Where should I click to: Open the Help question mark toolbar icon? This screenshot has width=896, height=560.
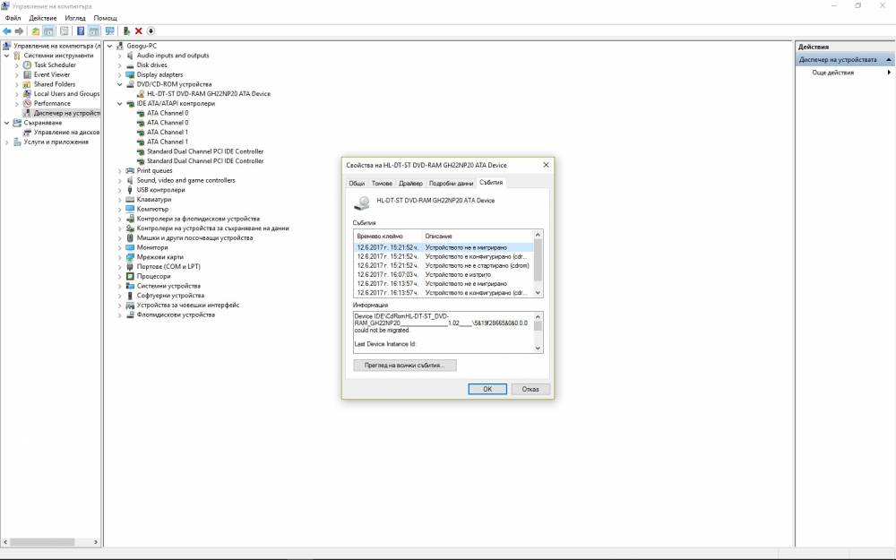(81, 30)
